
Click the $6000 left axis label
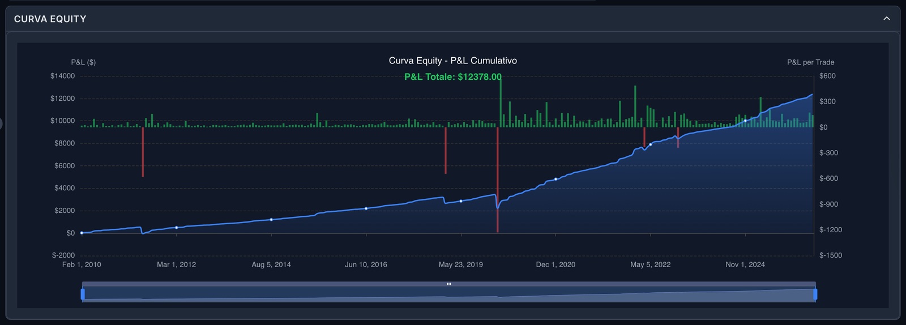(x=65, y=166)
